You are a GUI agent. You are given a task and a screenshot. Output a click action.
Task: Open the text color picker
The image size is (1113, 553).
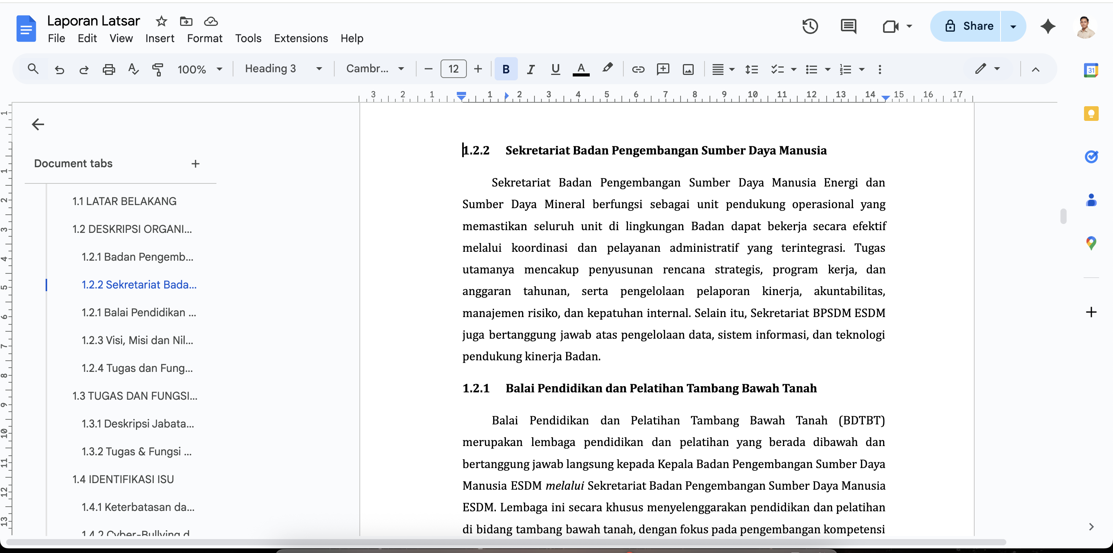(581, 69)
